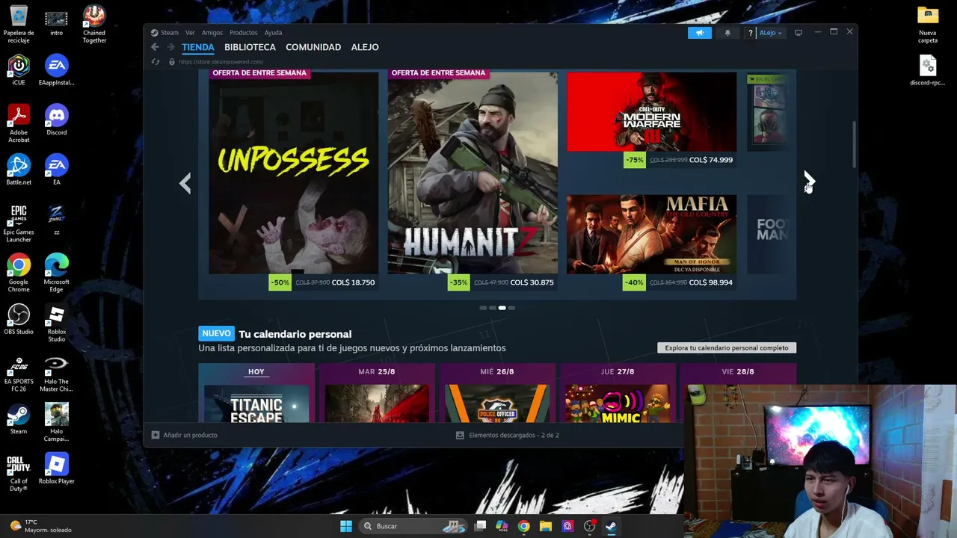
Task: Show next carousel page with right arrow
Action: [x=809, y=181]
